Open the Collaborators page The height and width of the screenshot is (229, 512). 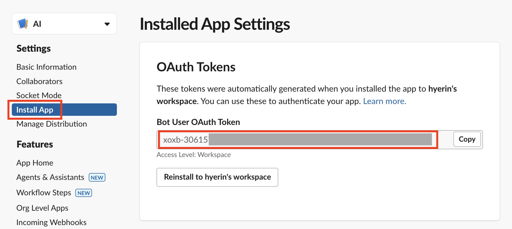point(39,81)
